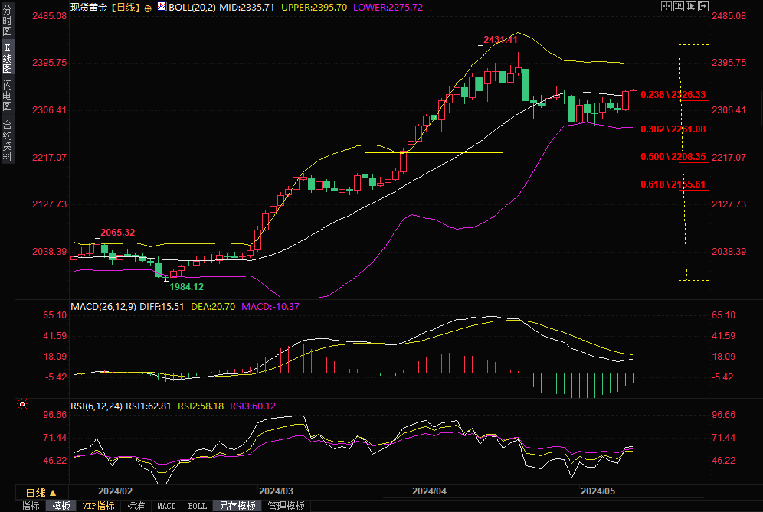Click the BOLL template button in bottom bar
The height and width of the screenshot is (512, 763).
(x=197, y=506)
